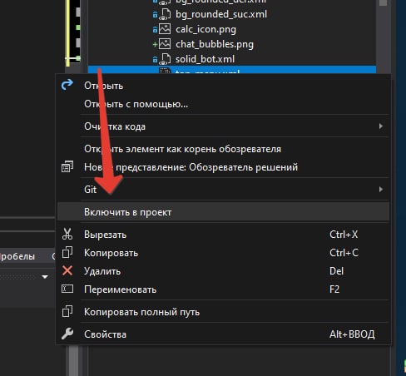The width and height of the screenshot is (406, 376).
Task: Click Копировать полный путь entry
Action: [223, 312]
